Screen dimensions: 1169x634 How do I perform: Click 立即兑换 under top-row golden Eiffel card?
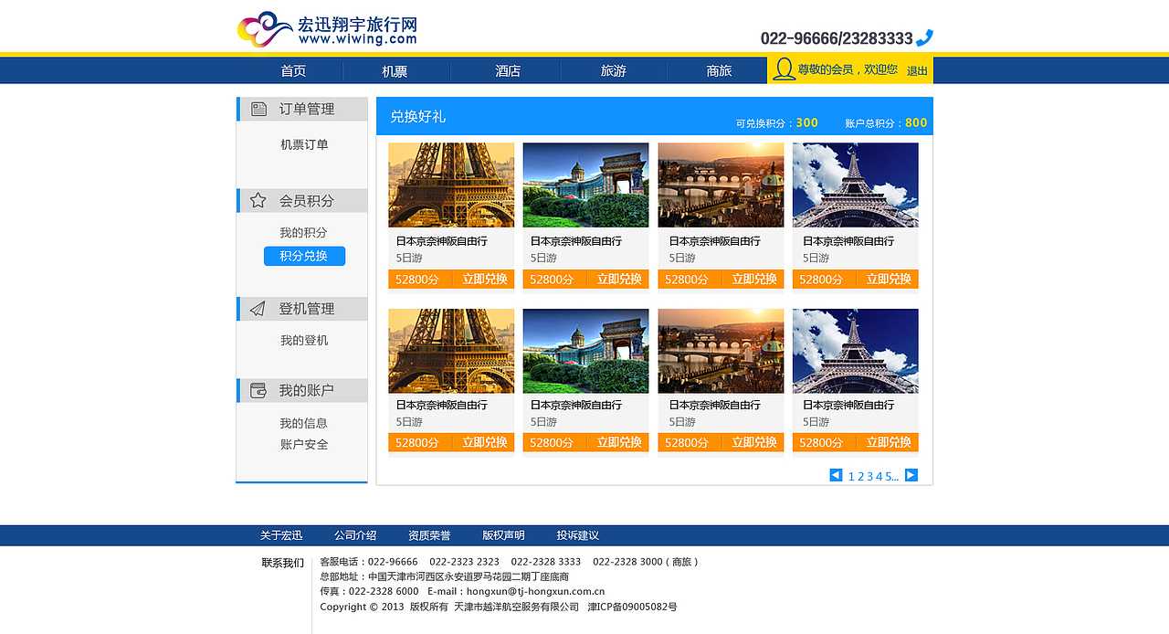click(484, 280)
